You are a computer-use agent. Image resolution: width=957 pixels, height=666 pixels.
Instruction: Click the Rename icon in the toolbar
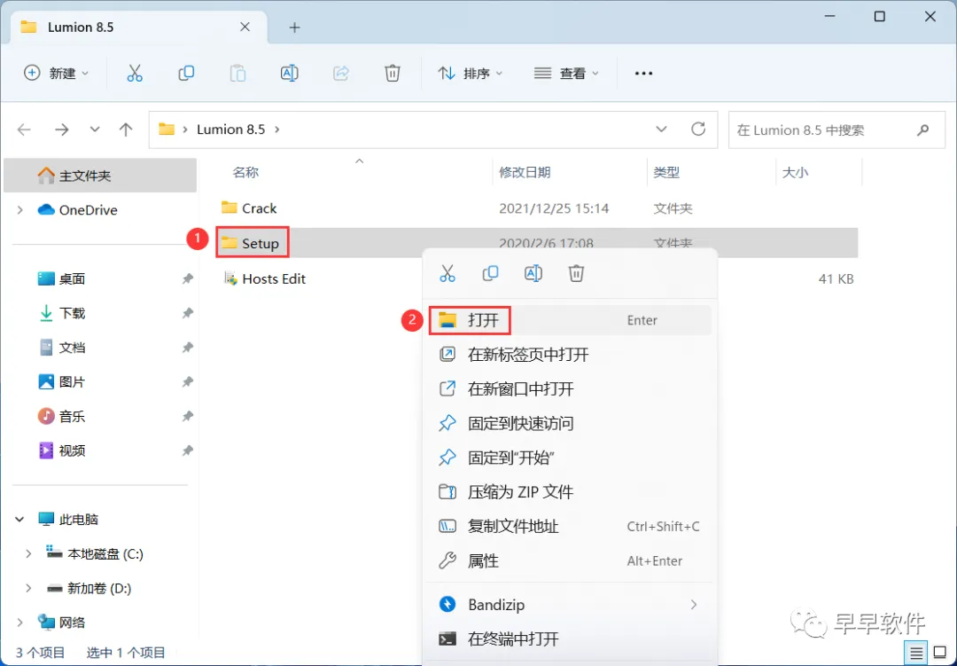(289, 74)
